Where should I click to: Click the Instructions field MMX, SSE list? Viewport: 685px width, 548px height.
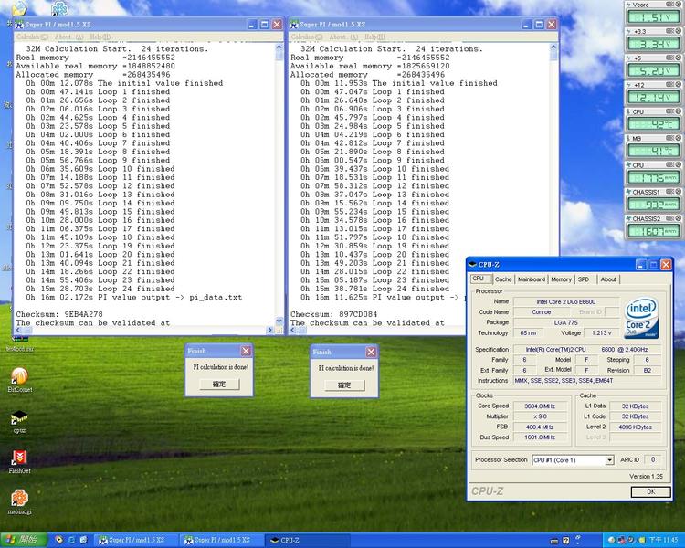[588, 381]
